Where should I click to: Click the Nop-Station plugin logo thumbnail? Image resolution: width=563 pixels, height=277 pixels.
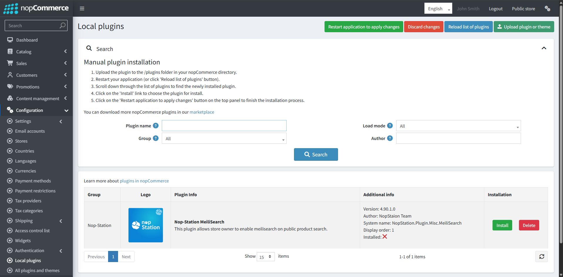point(146,225)
